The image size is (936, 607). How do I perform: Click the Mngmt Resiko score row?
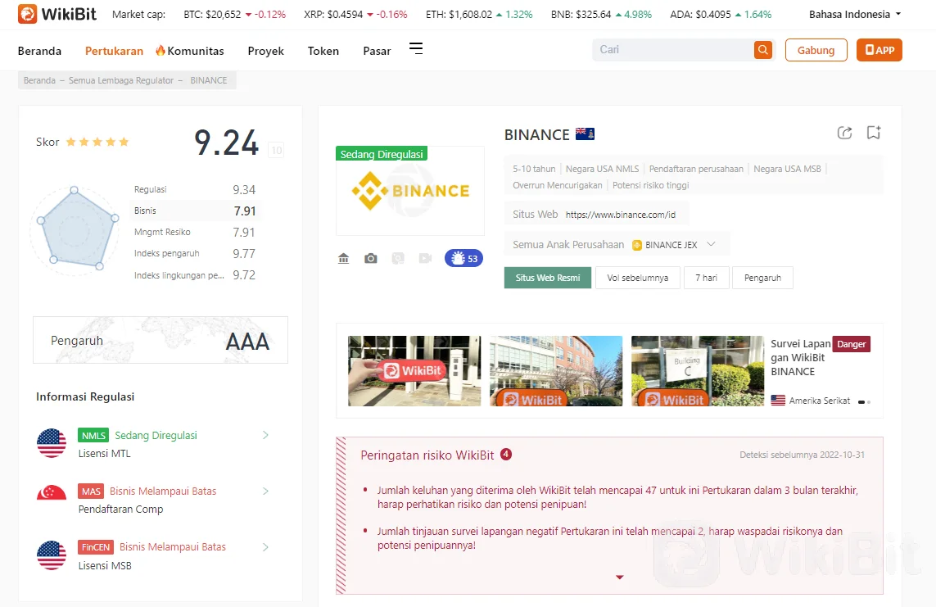tap(195, 232)
